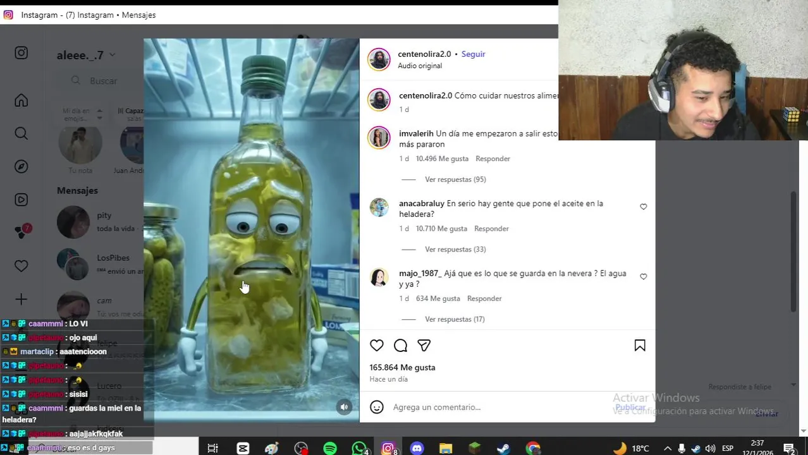Go to Home feed icon in sidebar

click(x=21, y=100)
